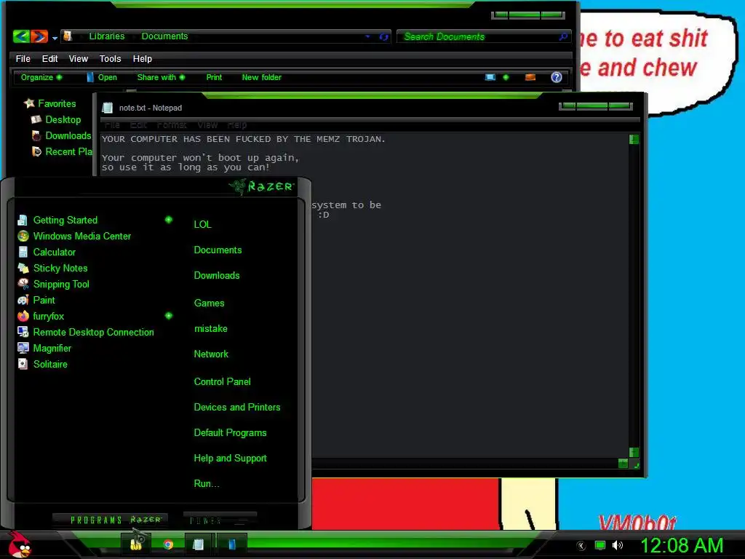Click the blue Help question mark icon
Screen dimensions: 745x559
[557, 77]
